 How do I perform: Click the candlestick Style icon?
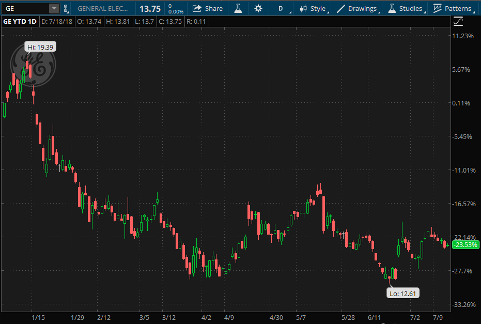pyautogui.click(x=303, y=8)
